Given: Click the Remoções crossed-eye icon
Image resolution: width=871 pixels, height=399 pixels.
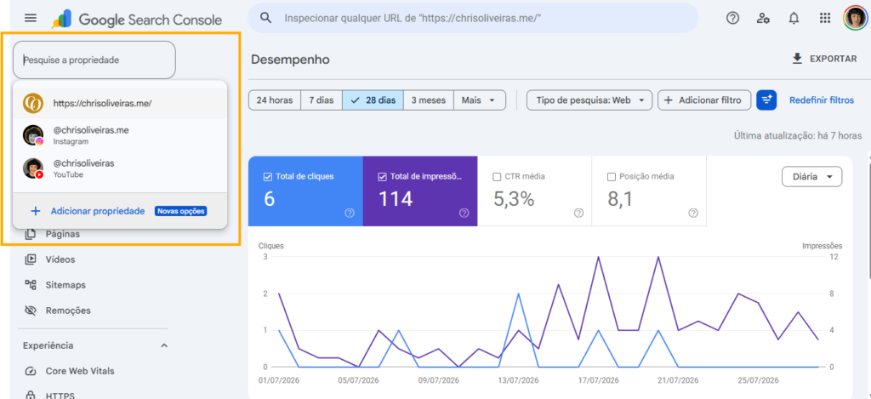Looking at the screenshot, I should click(31, 310).
